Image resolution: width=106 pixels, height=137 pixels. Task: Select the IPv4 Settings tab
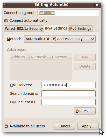tap(56, 28)
